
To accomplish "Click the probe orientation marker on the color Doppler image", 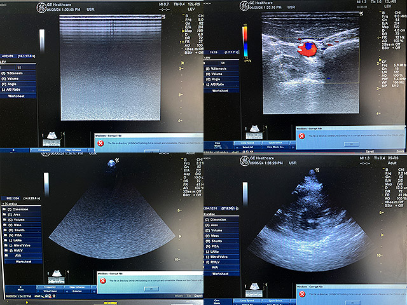I will pos(361,13).
